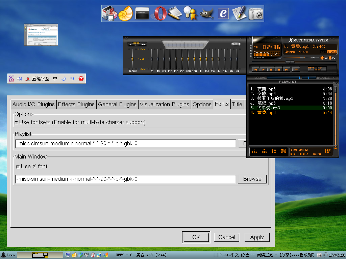Switch to the Visualization Plugins tab

(x=165, y=105)
